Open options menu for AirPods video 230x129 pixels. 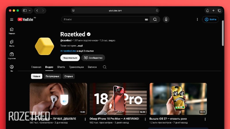(85, 119)
